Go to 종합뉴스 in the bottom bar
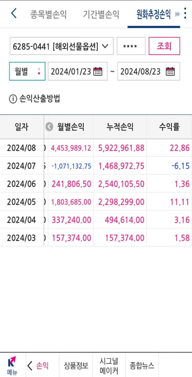Image resolution: width=192 pixels, height=377 pixels. pos(142,365)
